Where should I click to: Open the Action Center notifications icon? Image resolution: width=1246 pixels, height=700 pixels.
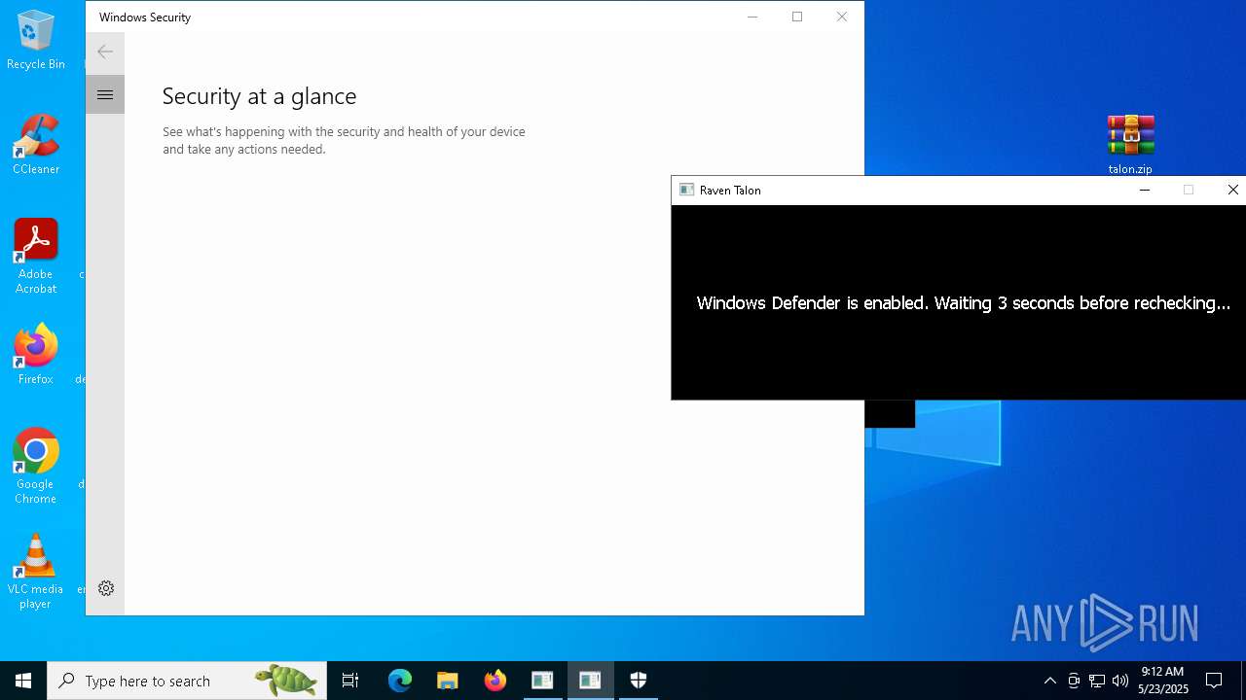(1214, 681)
